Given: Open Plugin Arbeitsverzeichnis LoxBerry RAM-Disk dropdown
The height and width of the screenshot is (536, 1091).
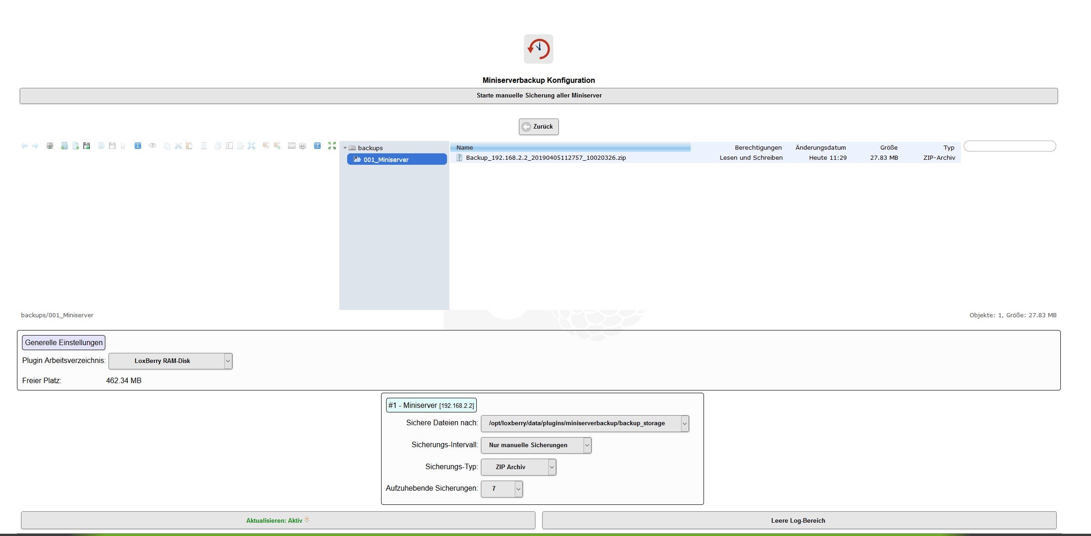Looking at the screenshot, I should (170, 361).
